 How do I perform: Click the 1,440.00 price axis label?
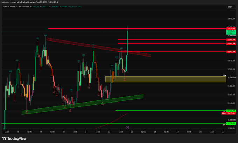point(231,103)
